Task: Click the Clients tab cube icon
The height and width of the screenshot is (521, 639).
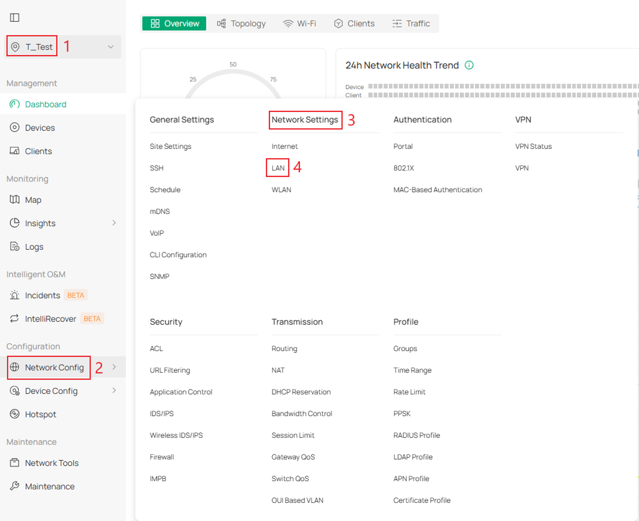Action: pos(338,24)
